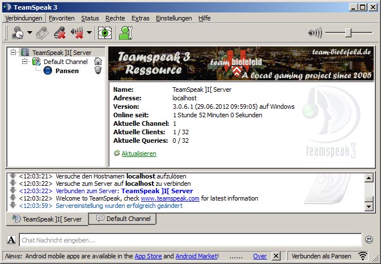Collapse the TeamSpeak ]I[ Server tree node
This screenshot has height=264, width=381.
tap(14, 52)
